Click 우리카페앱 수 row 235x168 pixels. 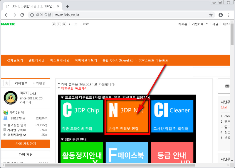click(x=25, y=135)
